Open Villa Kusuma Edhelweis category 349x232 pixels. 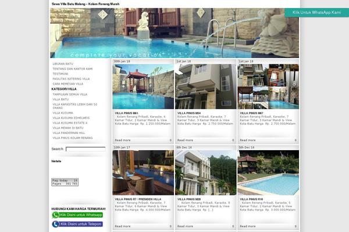click(71, 118)
